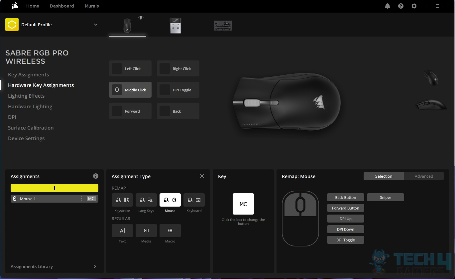The image size is (455, 279).
Task: Remap to DPI Down
Action: (x=346, y=229)
